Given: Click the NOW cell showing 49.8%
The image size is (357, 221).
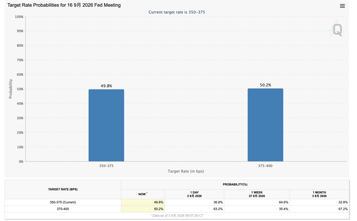Looking at the screenshot, I should 143,203.
